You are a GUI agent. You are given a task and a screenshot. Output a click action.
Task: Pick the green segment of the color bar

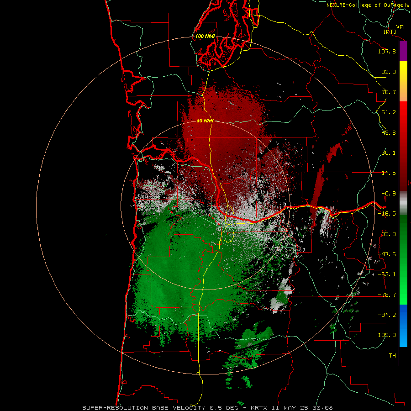[403, 259]
